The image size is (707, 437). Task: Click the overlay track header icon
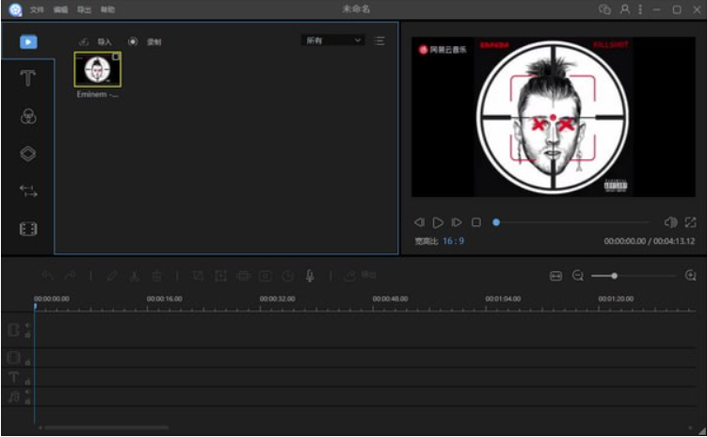click(13, 358)
